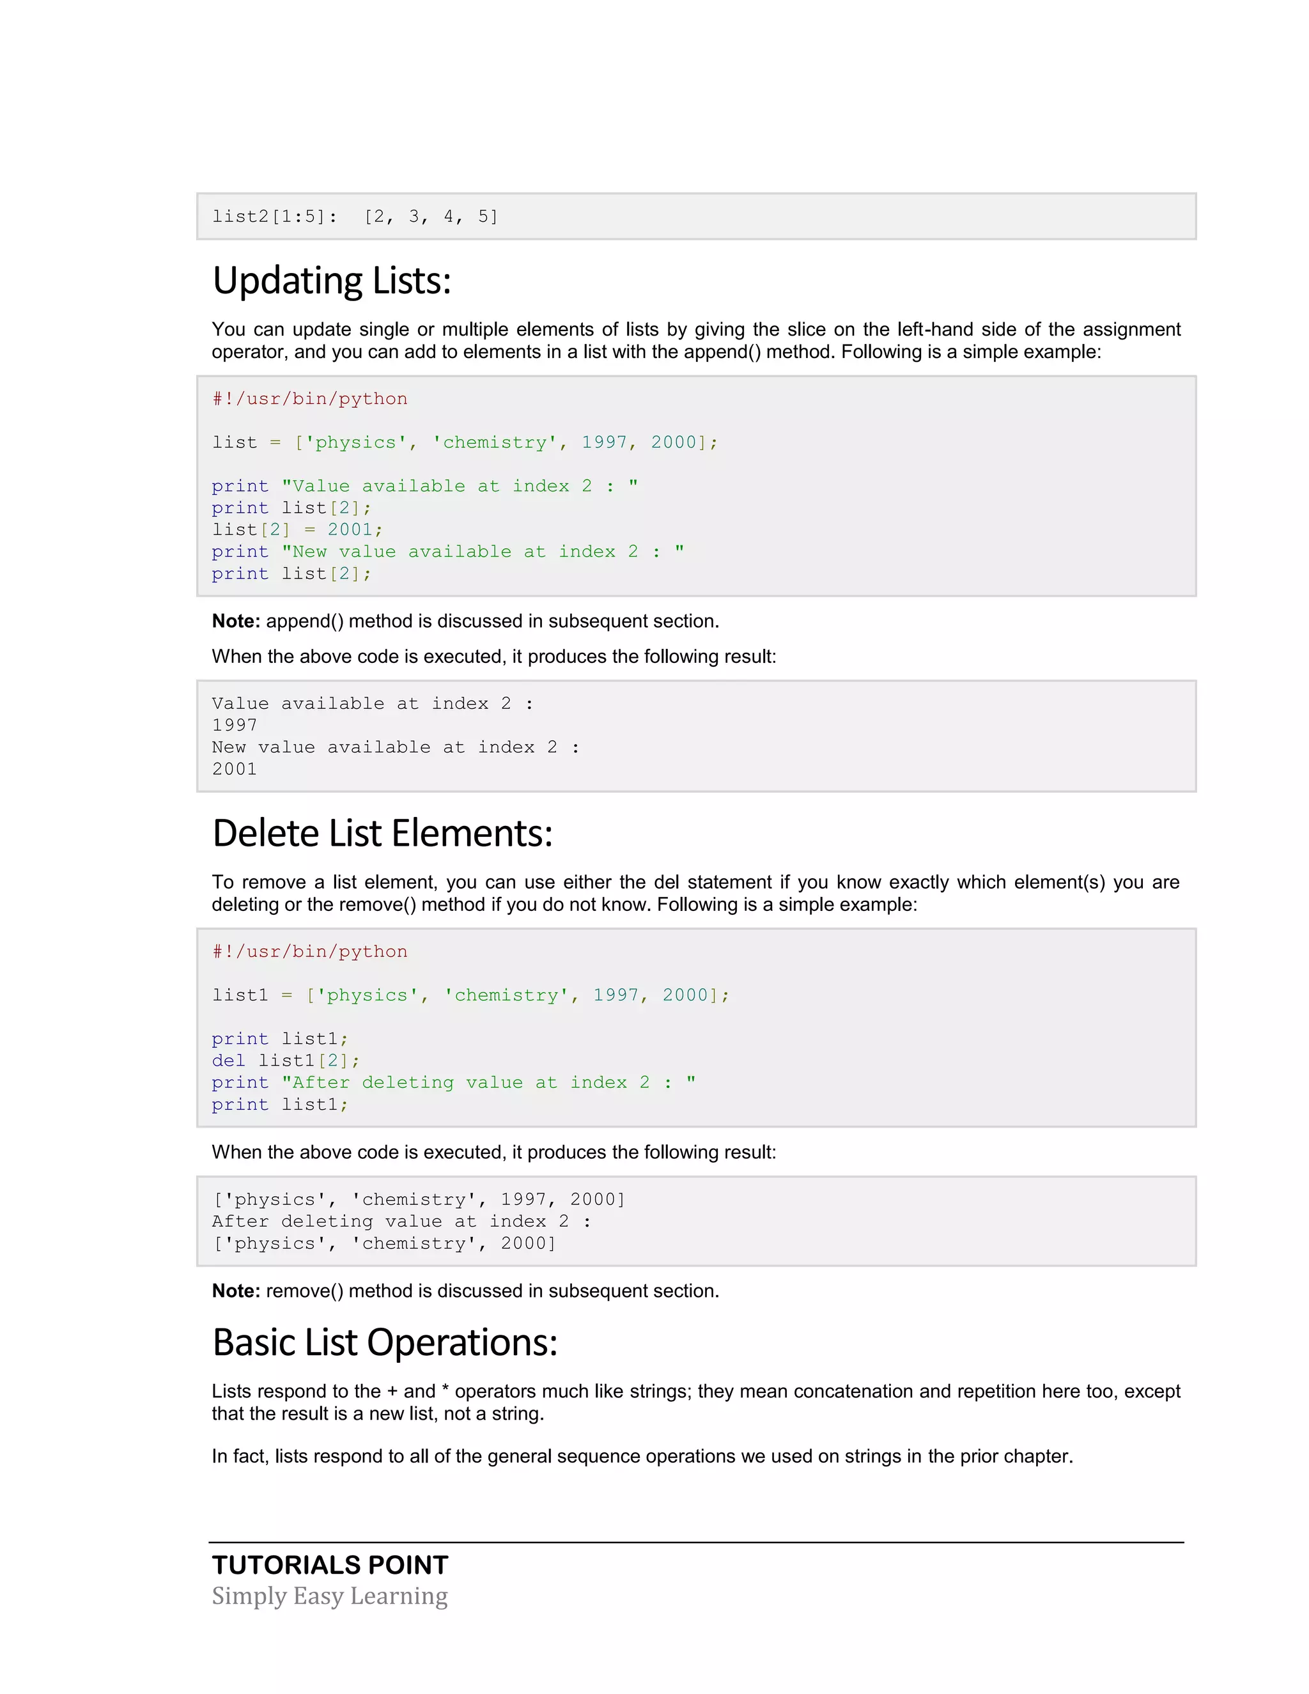1309x1694 pixels.
Task: Click the sentence starting 'In fact, lists respond'
Action: 642,1456
